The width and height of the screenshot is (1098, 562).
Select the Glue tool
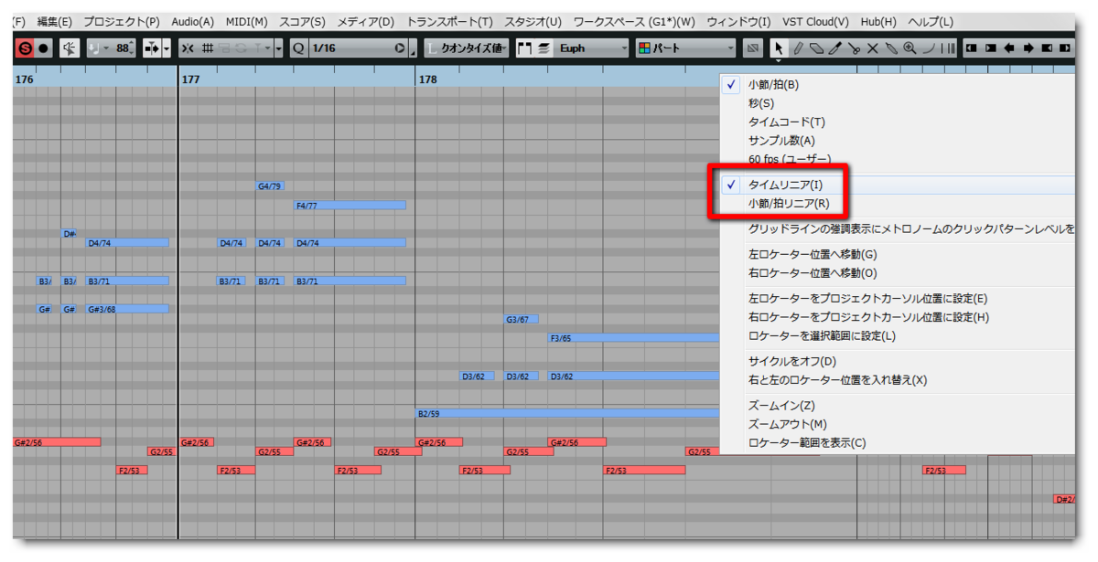[x=891, y=48]
